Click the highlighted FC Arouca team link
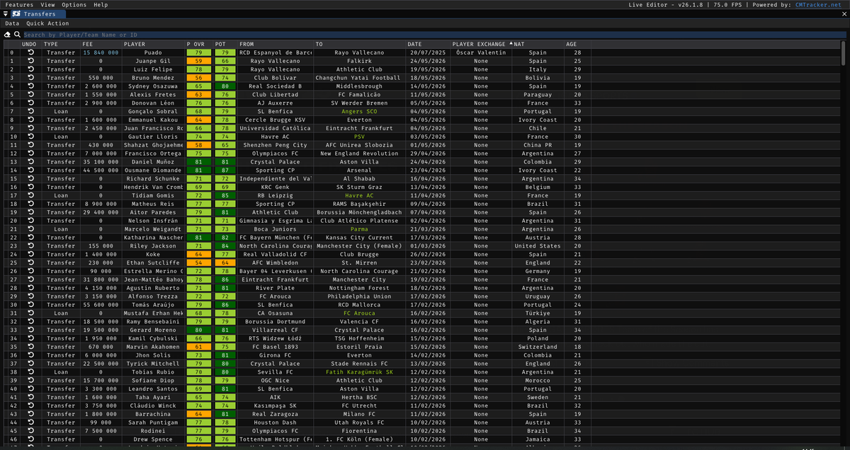 [361, 313]
